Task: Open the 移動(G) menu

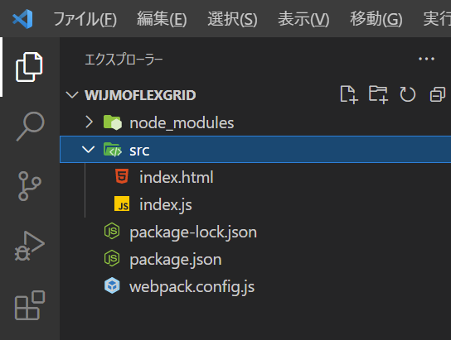Action: tap(376, 19)
